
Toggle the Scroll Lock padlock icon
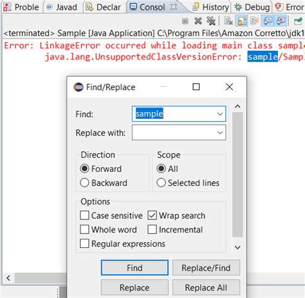(242, 21)
